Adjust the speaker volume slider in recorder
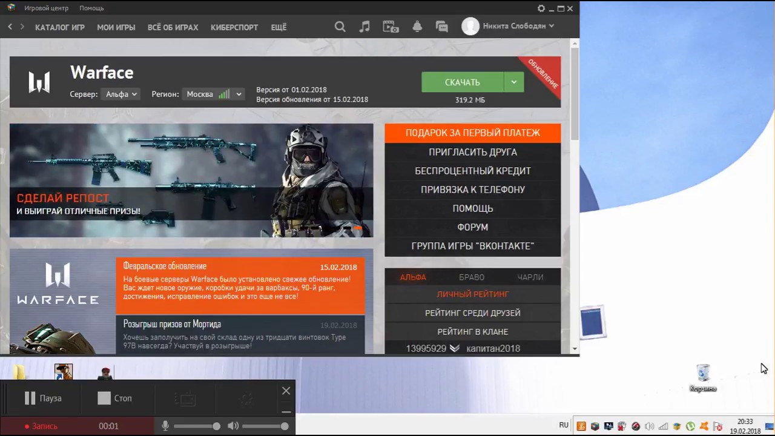The height and width of the screenshot is (436, 775). click(x=265, y=426)
